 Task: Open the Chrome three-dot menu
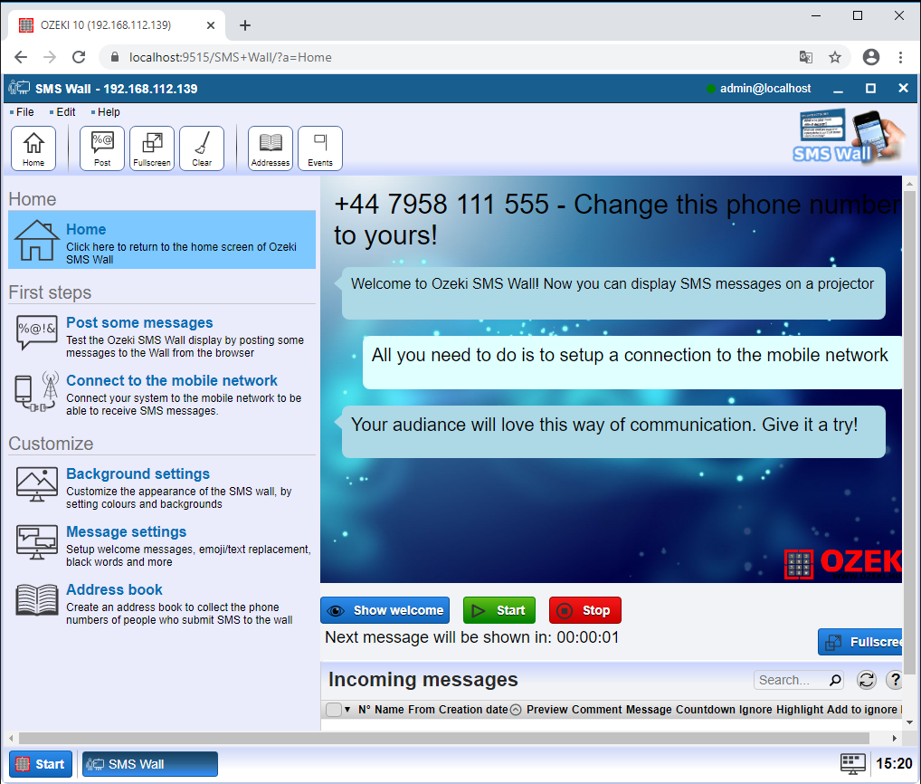tap(900, 57)
